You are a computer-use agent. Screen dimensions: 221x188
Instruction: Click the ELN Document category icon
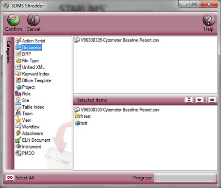(x=18, y=140)
